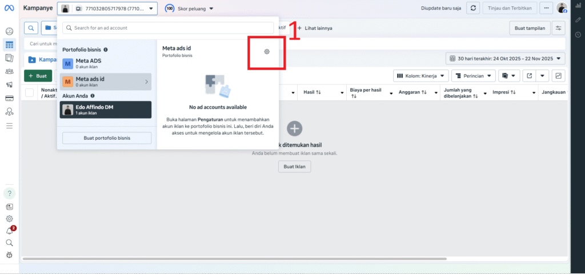Tick the select-all checkbox in table header

[29, 92]
